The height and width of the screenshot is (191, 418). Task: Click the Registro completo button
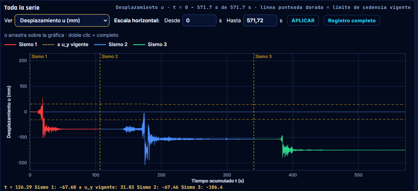352,20
